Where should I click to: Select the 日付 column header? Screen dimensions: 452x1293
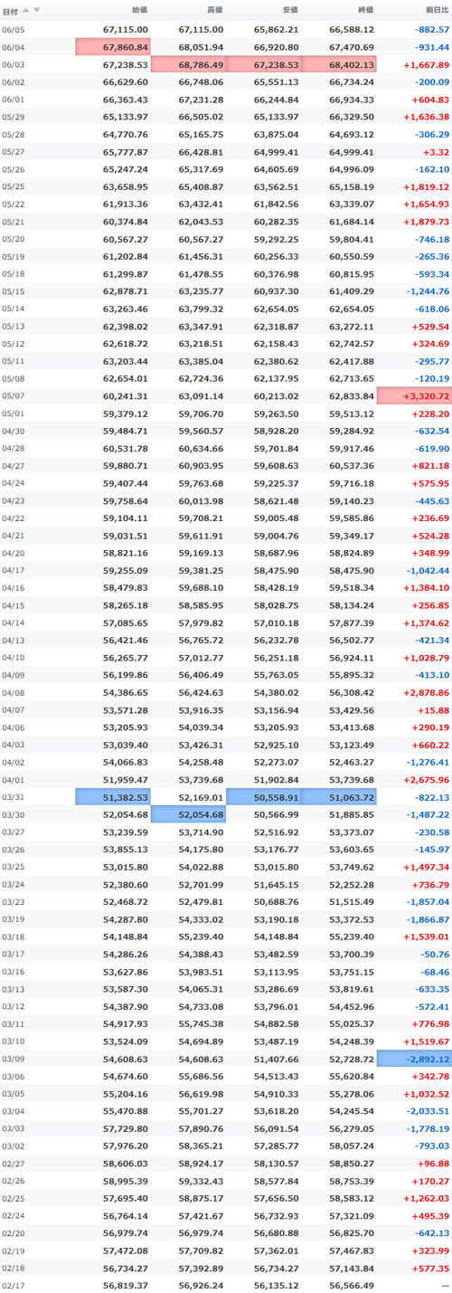(x=10, y=10)
